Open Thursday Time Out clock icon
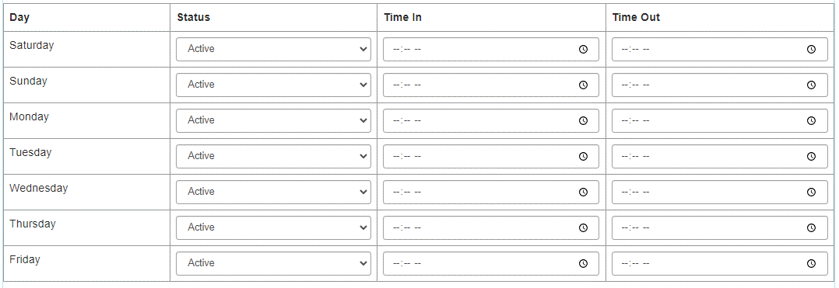Image resolution: width=839 pixels, height=288 pixels. tap(811, 227)
